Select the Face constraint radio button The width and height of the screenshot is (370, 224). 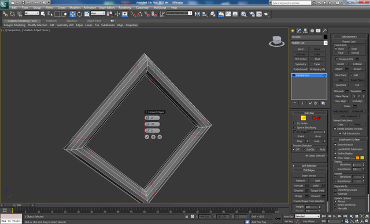tap(336, 53)
